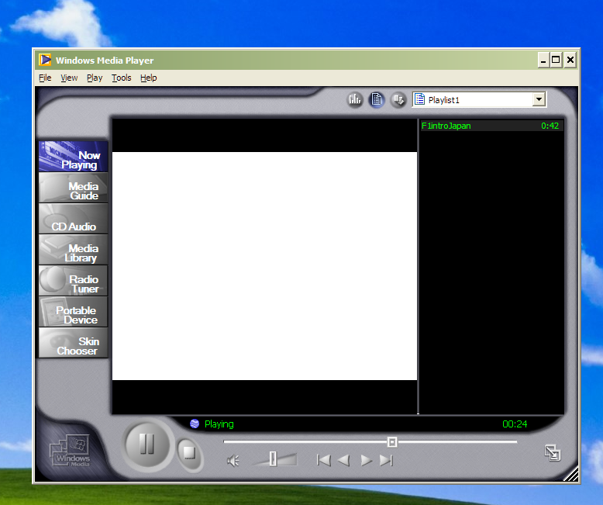The height and width of the screenshot is (505, 603).
Task: Open the Playlist1 dropdown
Action: tap(539, 100)
